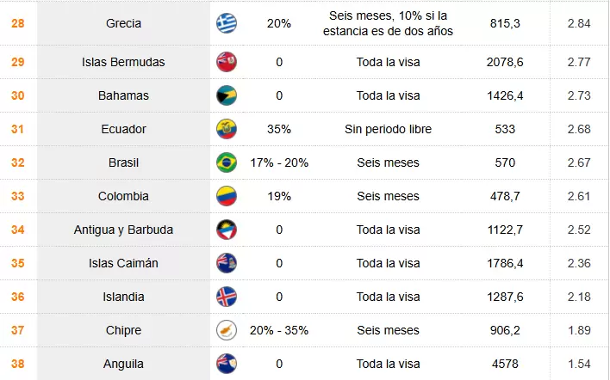Click the Bahamas flag icon

tap(227, 95)
